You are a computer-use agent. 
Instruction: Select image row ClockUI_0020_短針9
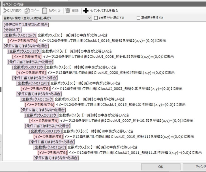click(x=95, y=73)
